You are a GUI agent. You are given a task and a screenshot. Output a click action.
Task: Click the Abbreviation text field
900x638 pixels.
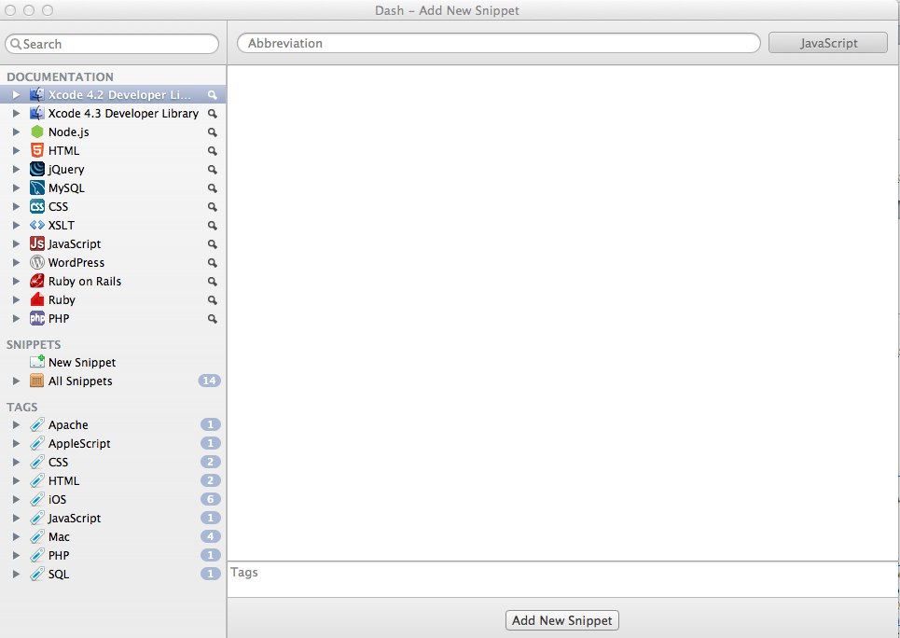(499, 43)
